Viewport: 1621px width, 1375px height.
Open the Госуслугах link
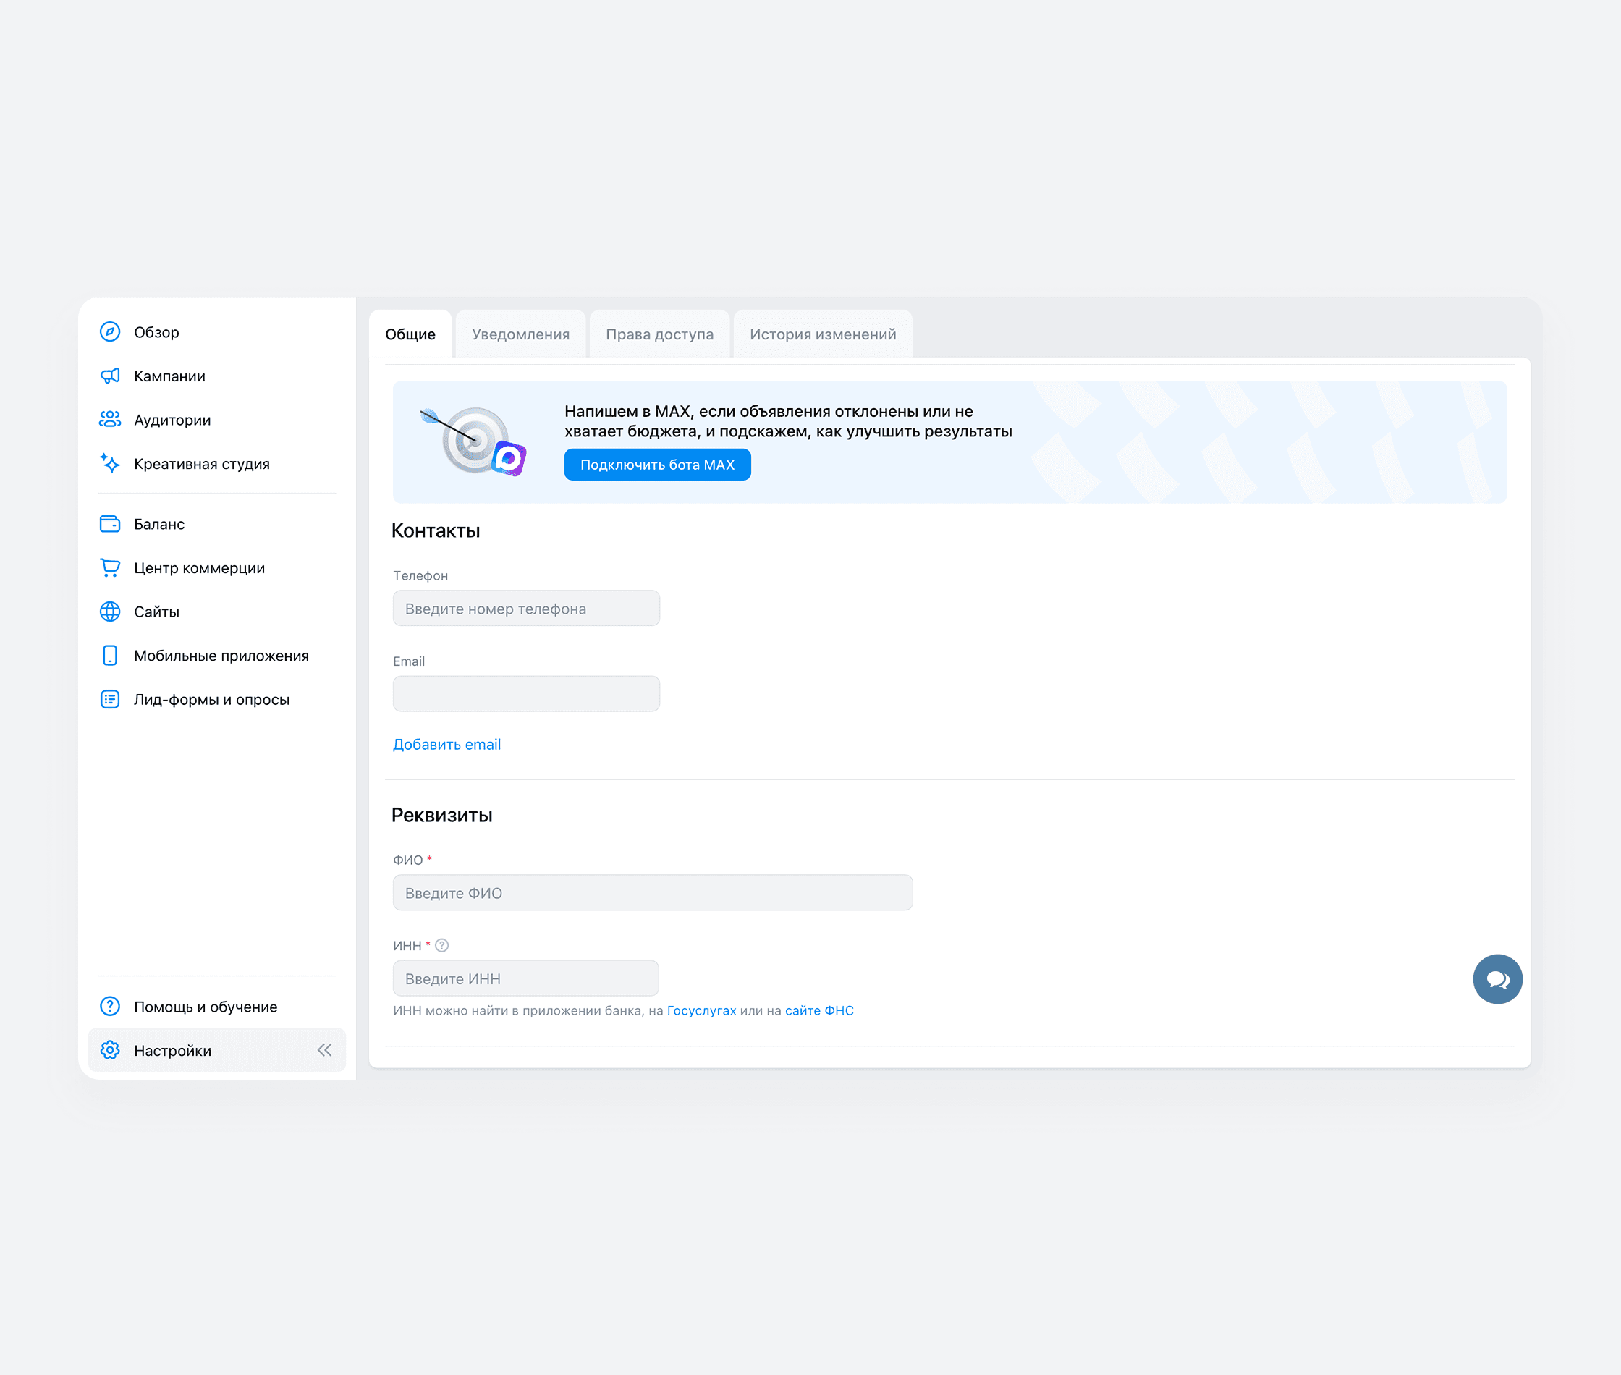(x=701, y=1010)
